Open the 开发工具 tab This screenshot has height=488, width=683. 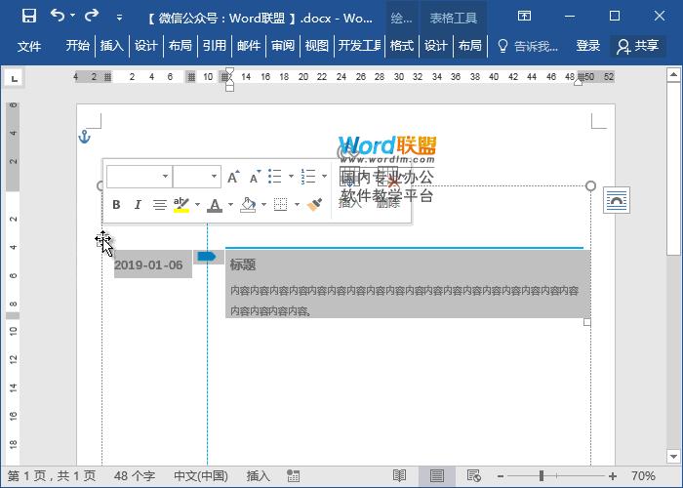pos(360,45)
